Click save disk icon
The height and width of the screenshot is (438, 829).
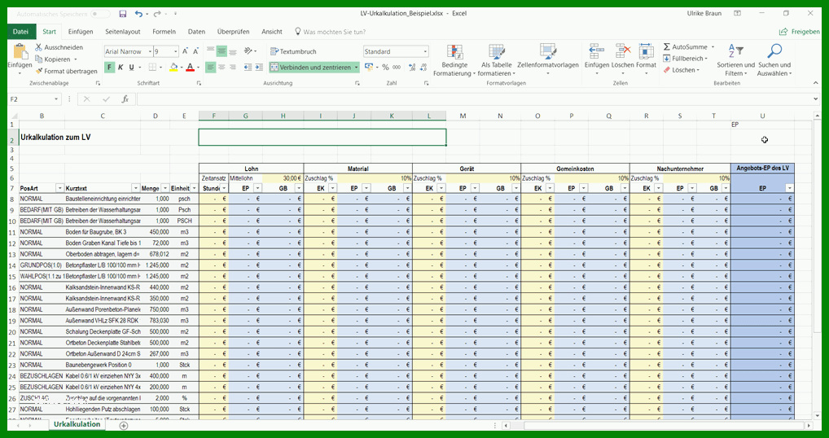tap(123, 14)
